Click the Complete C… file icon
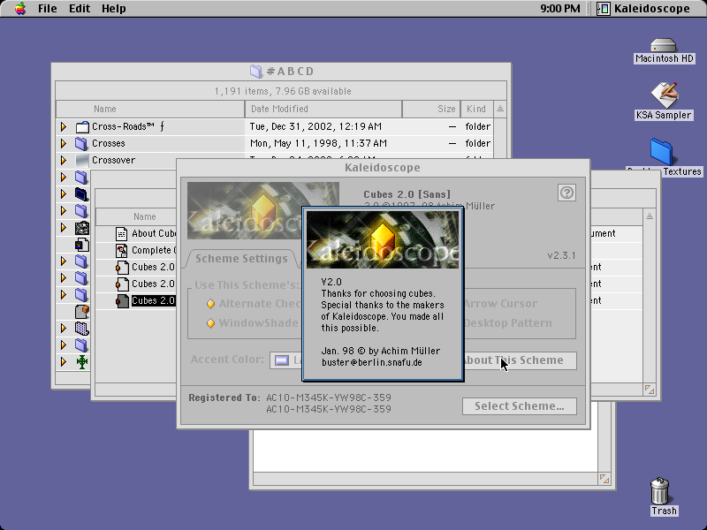 pyautogui.click(x=121, y=250)
